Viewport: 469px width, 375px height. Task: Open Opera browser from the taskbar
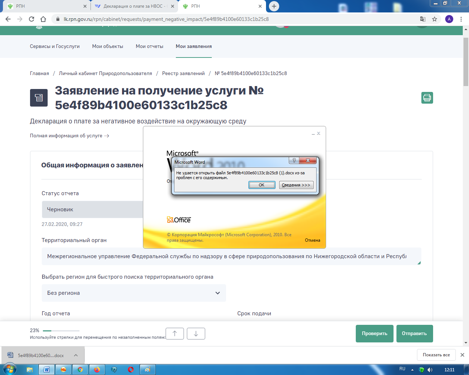pos(131,370)
